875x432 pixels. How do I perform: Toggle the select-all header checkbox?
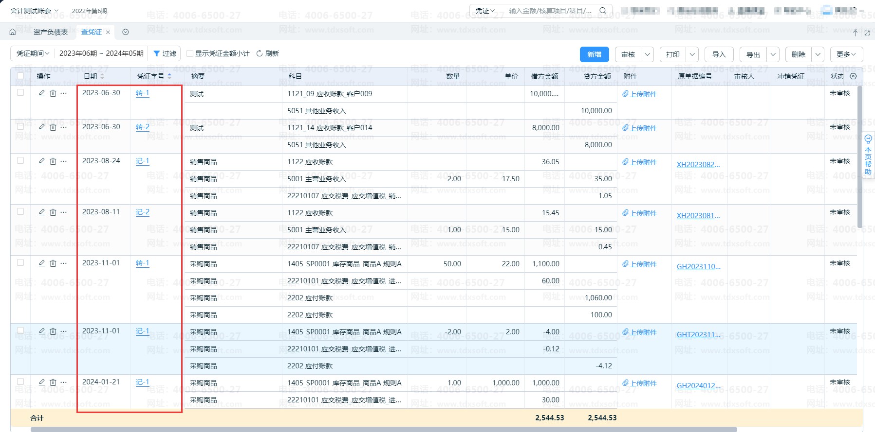click(x=20, y=76)
